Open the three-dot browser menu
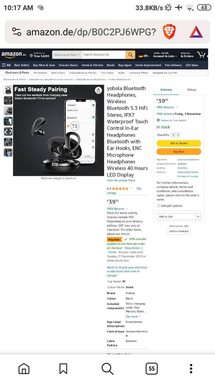 [191, 369]
